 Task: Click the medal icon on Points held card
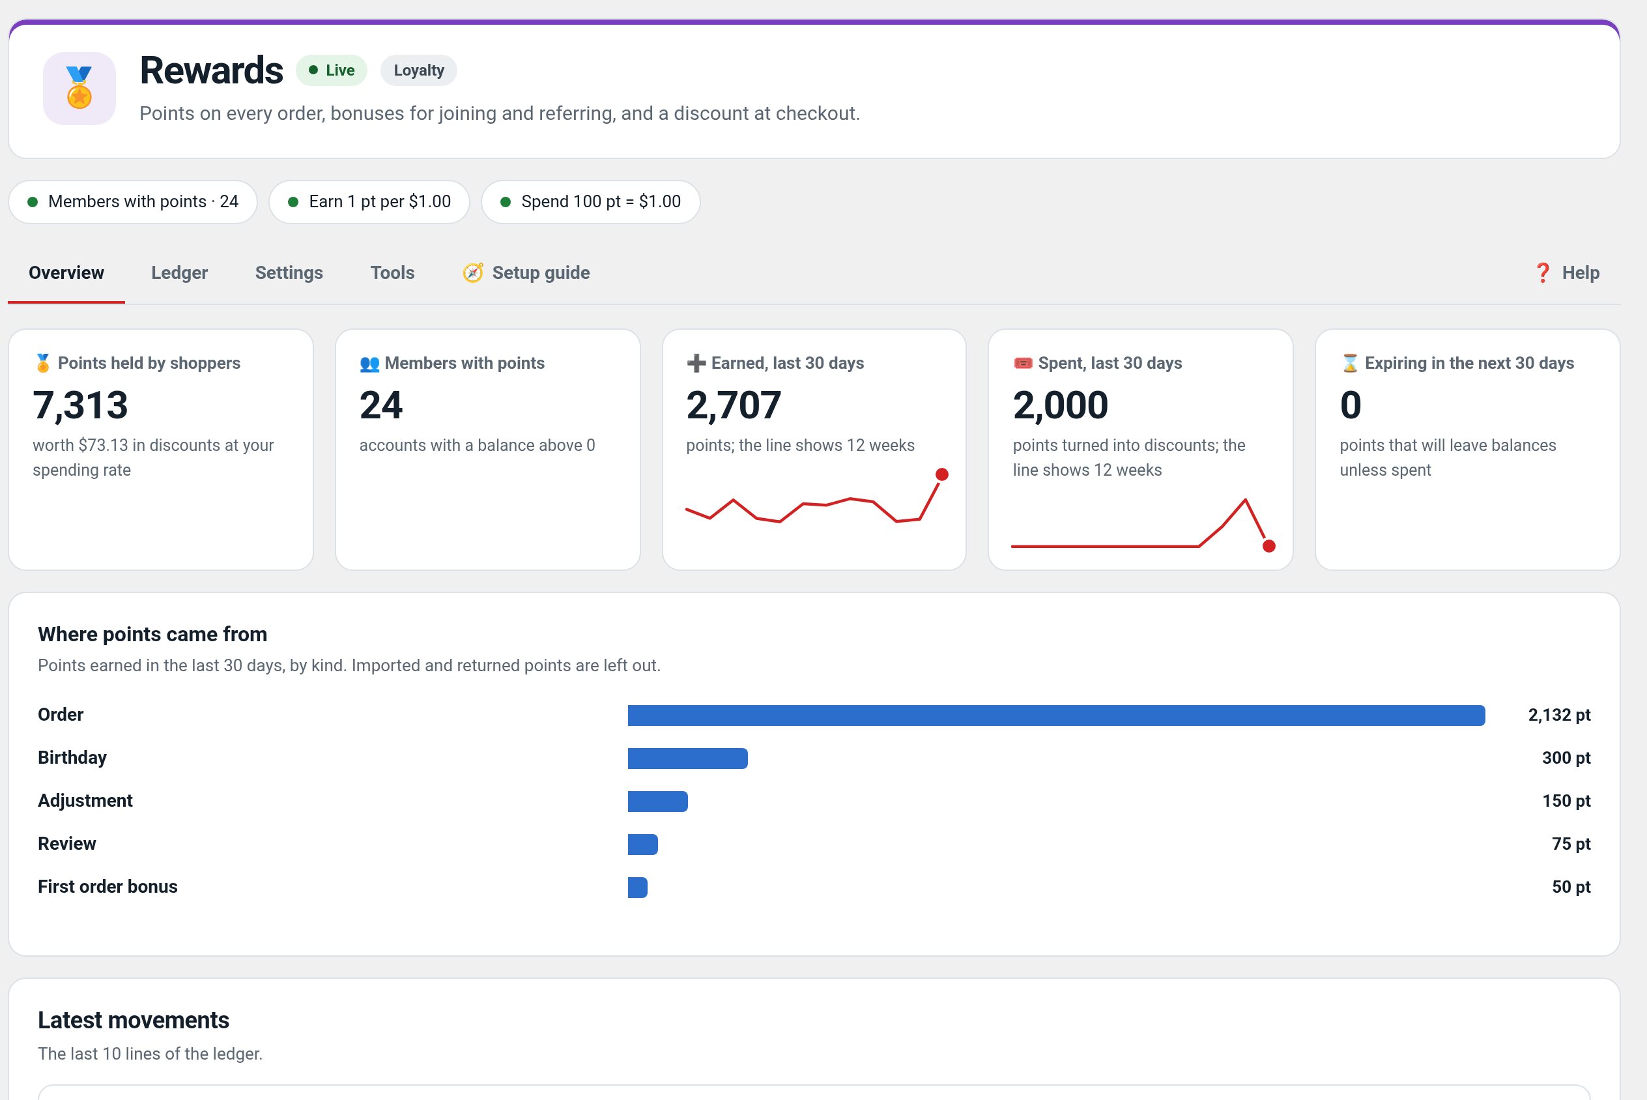click(43, 364)
